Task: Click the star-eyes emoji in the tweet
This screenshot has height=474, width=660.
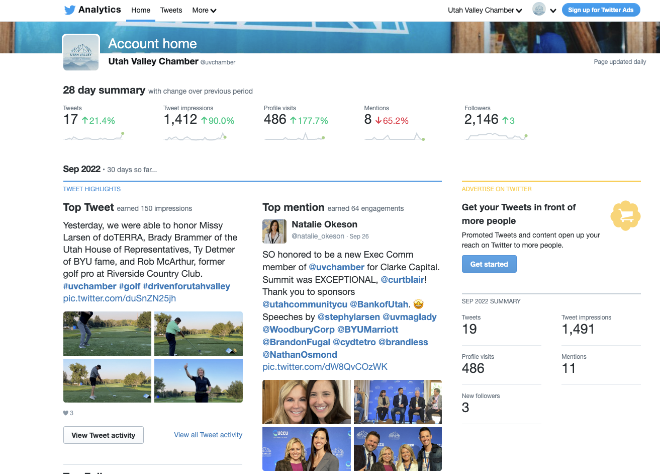Action: click(418, 304)
